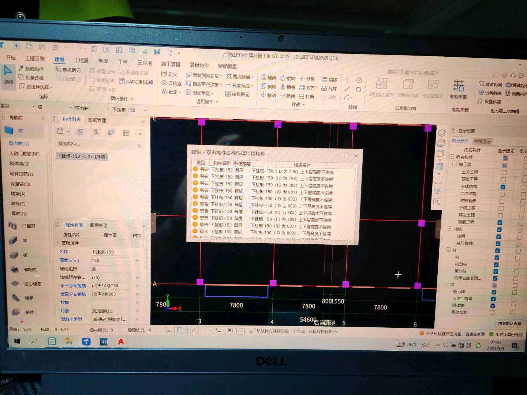Click the 修剪 trim tool

[307, 79]
